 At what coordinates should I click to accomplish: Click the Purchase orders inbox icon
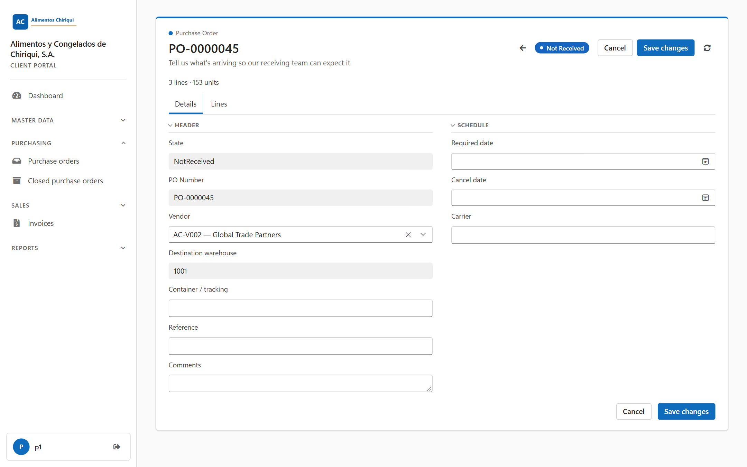click(17, 161)
